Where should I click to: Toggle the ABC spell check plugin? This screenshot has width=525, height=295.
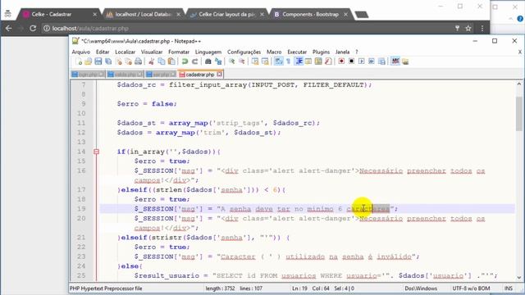[x=395, y=61]
